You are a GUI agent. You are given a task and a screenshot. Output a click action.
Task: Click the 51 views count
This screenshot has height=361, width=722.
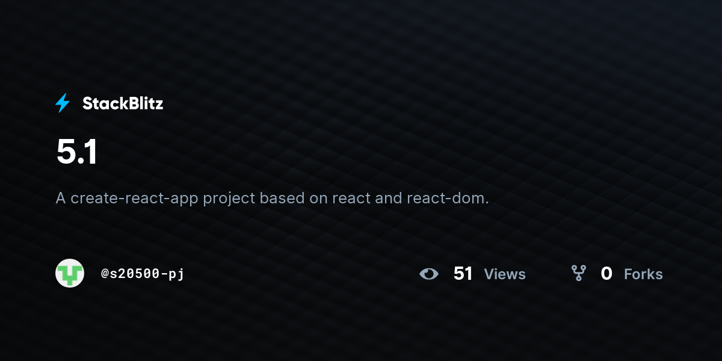pos(463,274)
